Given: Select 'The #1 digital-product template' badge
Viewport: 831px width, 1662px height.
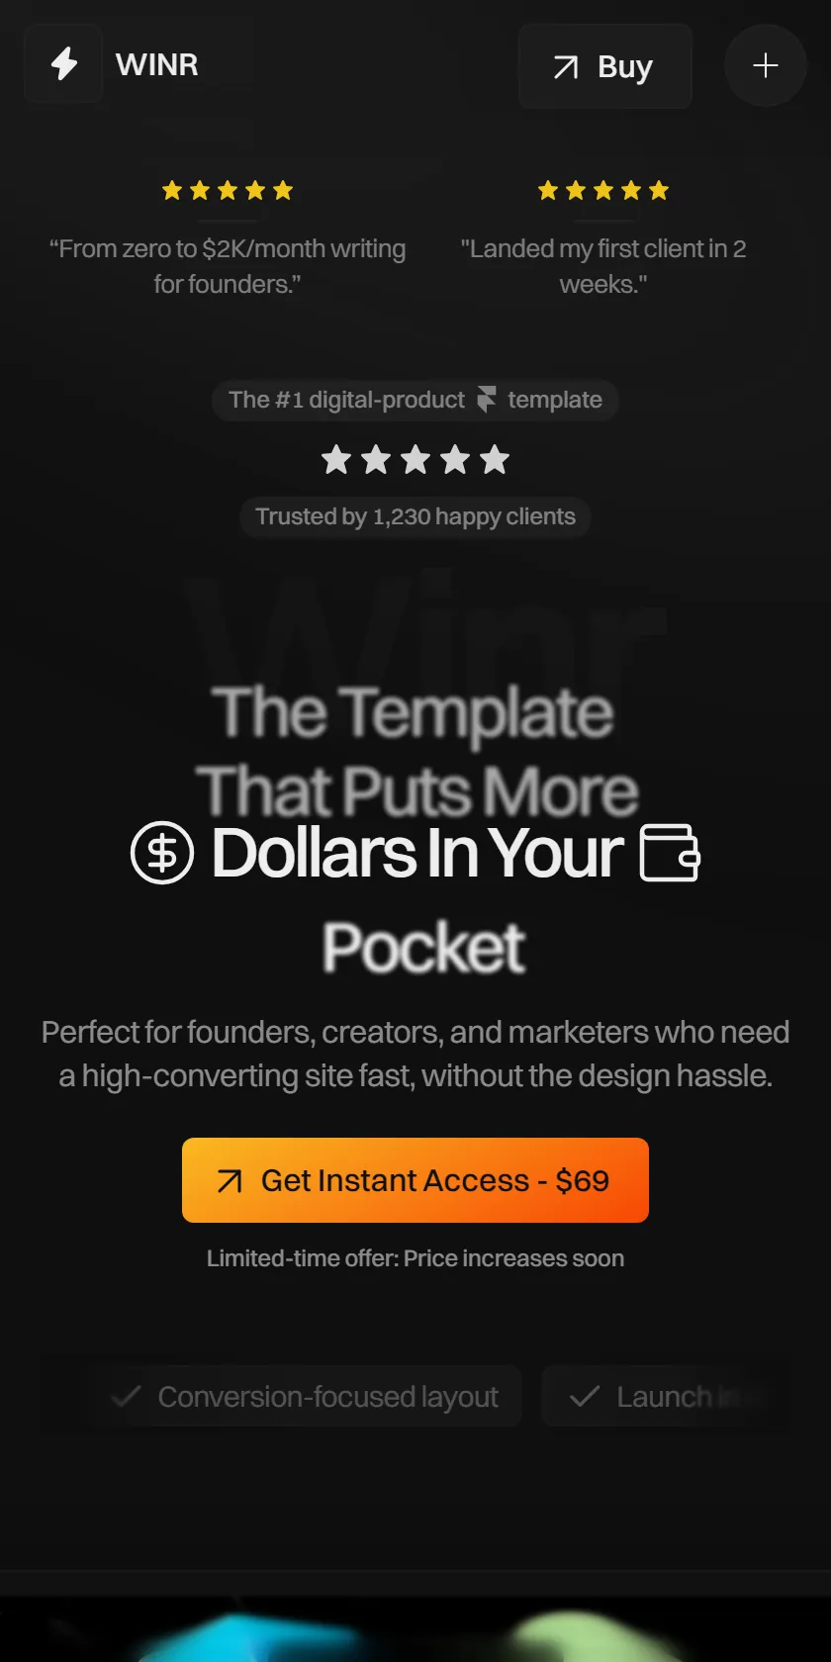Looking at the screenshot, I should pos(415,400).
